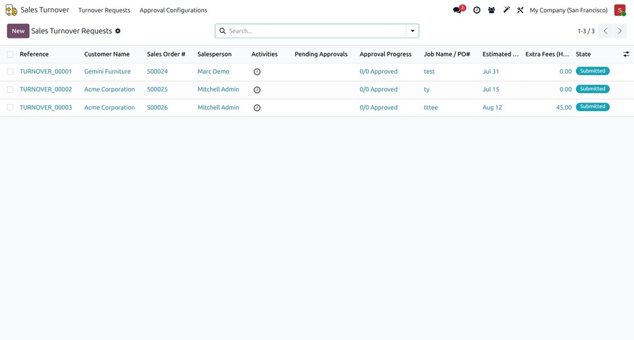The image size is (634, 340).
Task: Click estimated date Jul 31
Action: tap(490, 72)
